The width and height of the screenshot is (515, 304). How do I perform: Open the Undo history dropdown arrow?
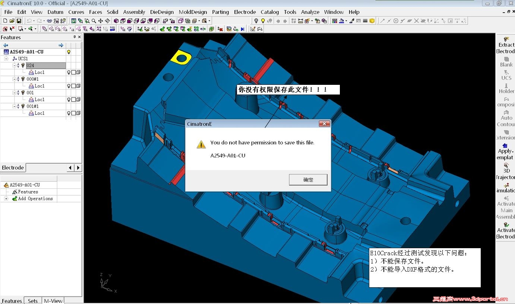(34, 21)
